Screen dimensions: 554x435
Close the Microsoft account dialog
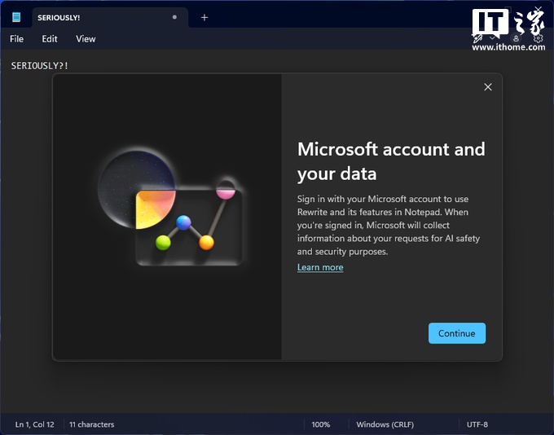(488, 87)
